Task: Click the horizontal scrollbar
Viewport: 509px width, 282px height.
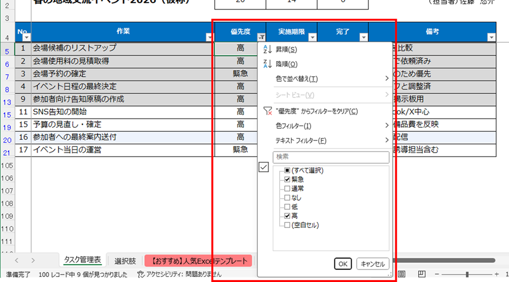Action: [444, 260]
